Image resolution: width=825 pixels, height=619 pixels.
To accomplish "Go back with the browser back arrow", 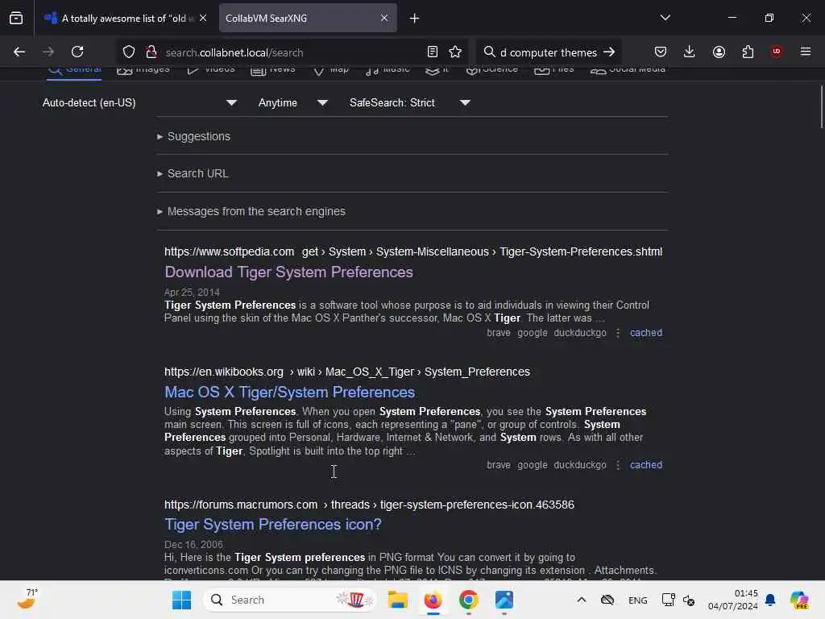I will click(x=19, y=52).
